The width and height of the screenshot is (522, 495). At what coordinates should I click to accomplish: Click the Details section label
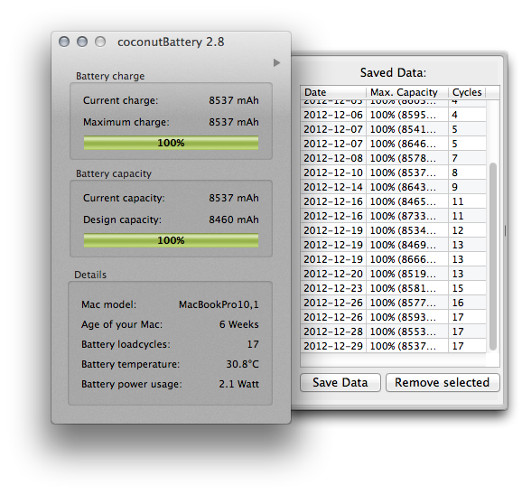coord(90,275)
